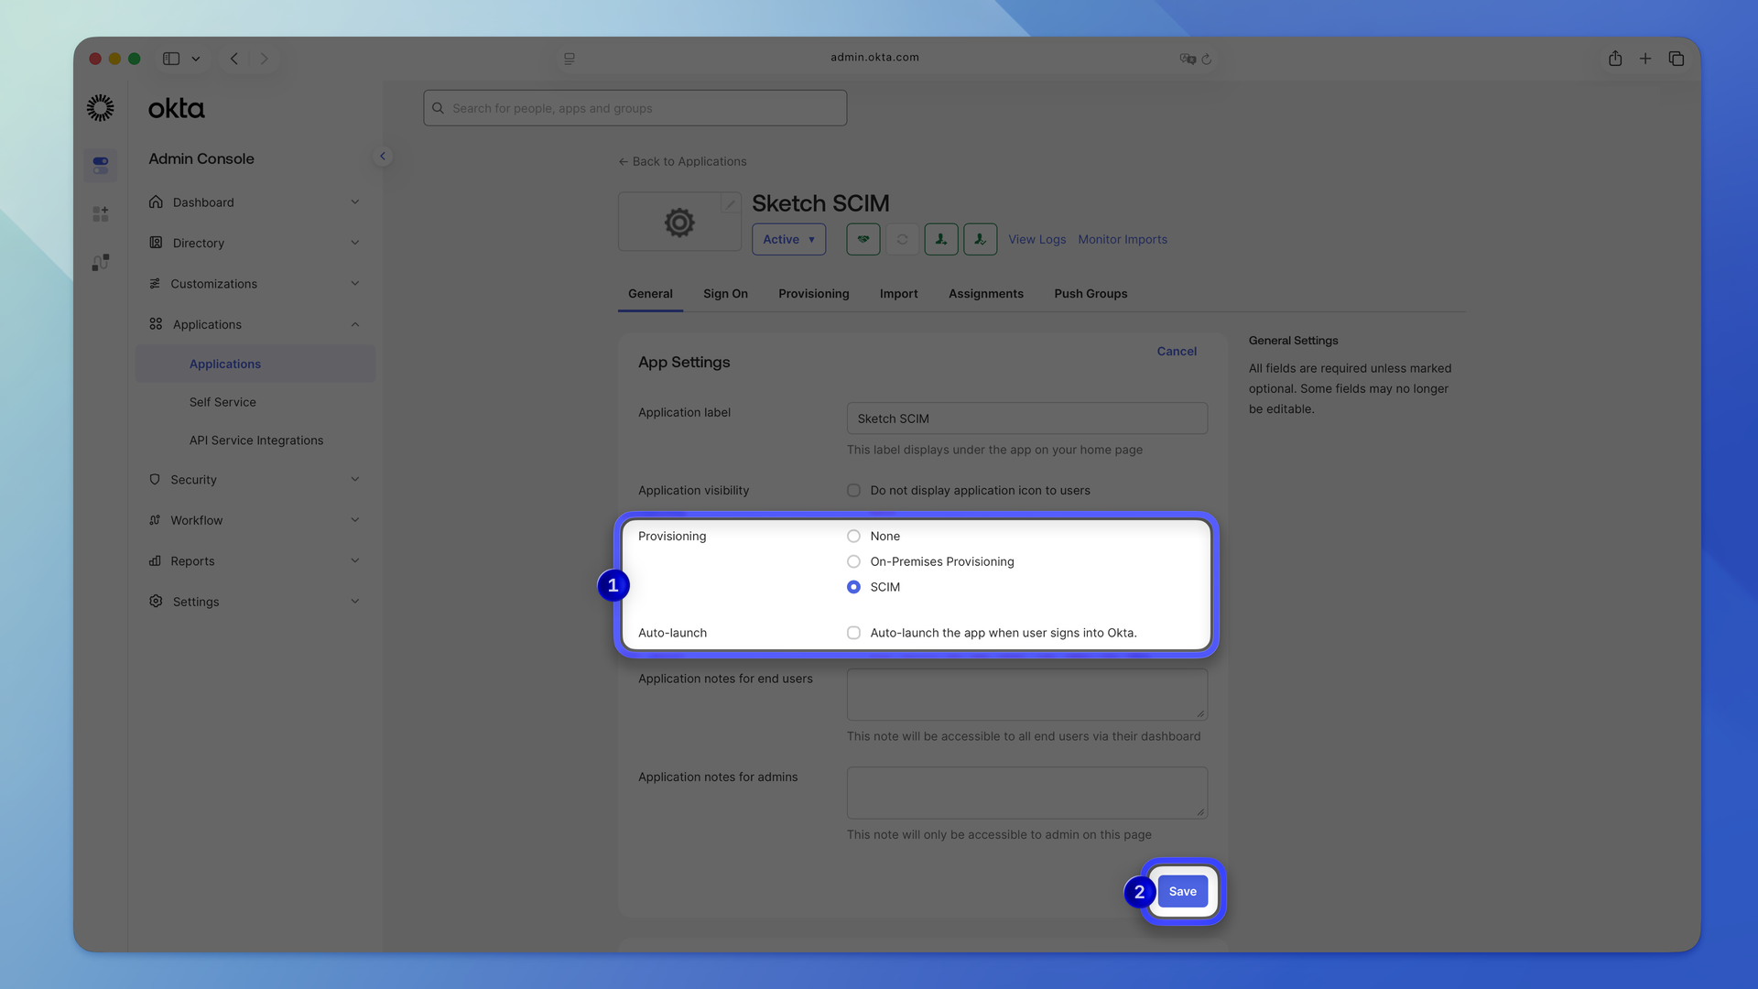Toggle the Safari sidebar icon
The image size is (1758, 989).
click(171, 59)
